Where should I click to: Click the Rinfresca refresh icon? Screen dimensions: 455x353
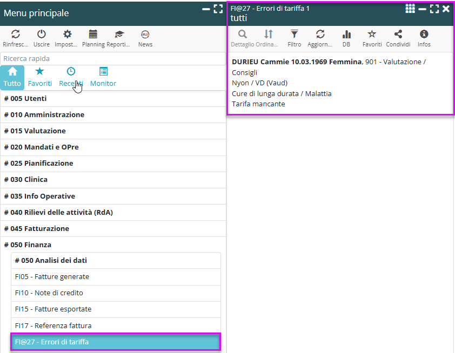click(15, 34)
